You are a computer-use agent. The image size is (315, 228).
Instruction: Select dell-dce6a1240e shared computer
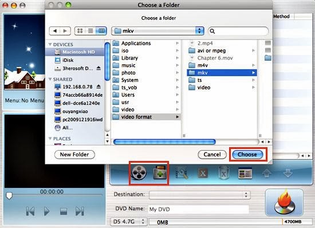point(77,103)
